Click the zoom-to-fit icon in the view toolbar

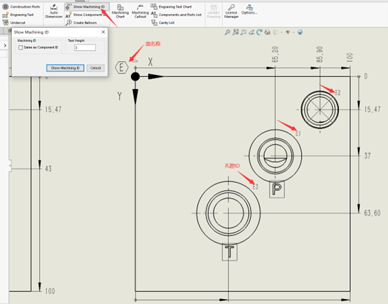click(228, 32)
